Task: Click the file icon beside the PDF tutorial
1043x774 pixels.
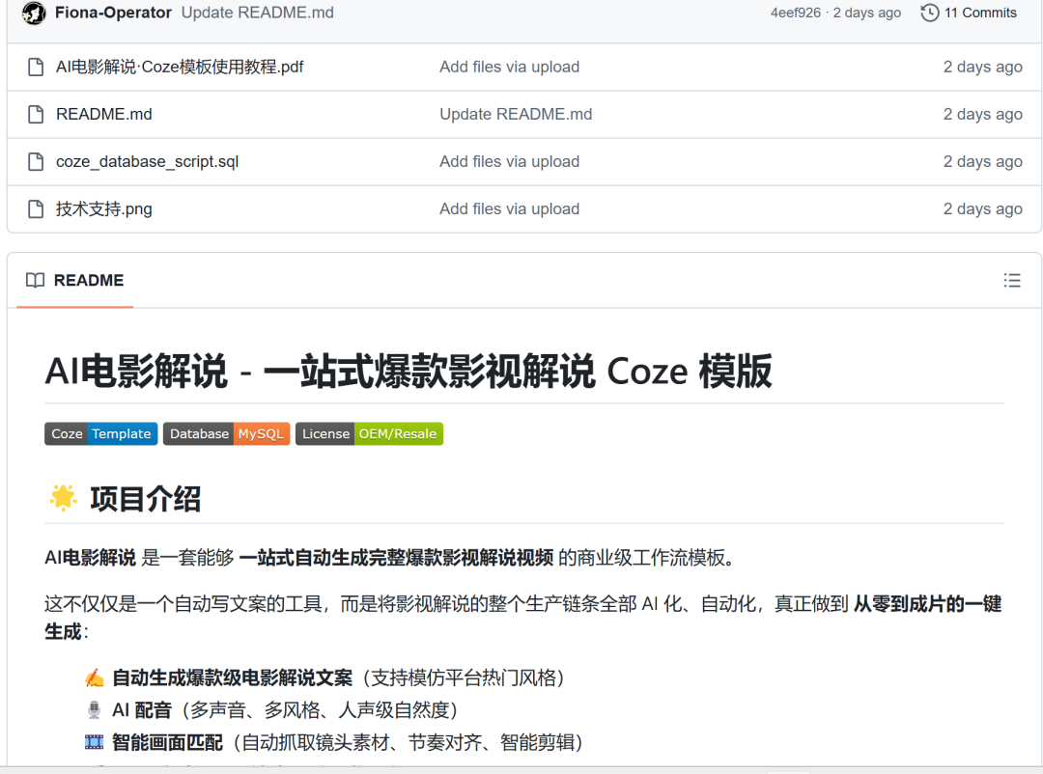Action: point(36,67)
